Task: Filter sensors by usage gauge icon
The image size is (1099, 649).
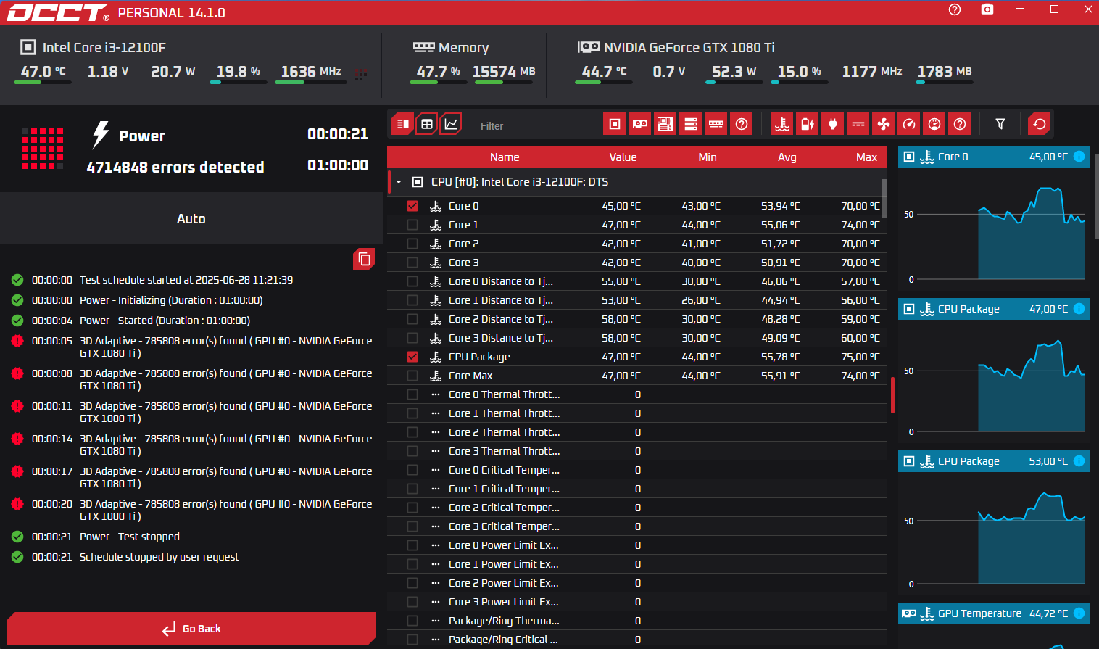Action: (x=934, y=124)
